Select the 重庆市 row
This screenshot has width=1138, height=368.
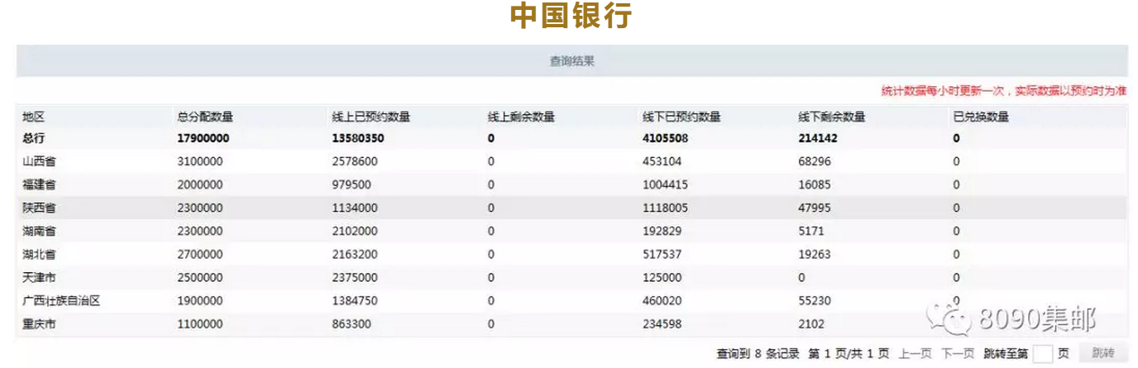click(x=571, y=324)
